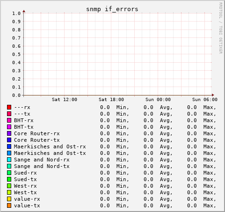225x212 pixels.
Task: Click the purple swatch for Core Router-rx
Action: (x=9, y=133)
